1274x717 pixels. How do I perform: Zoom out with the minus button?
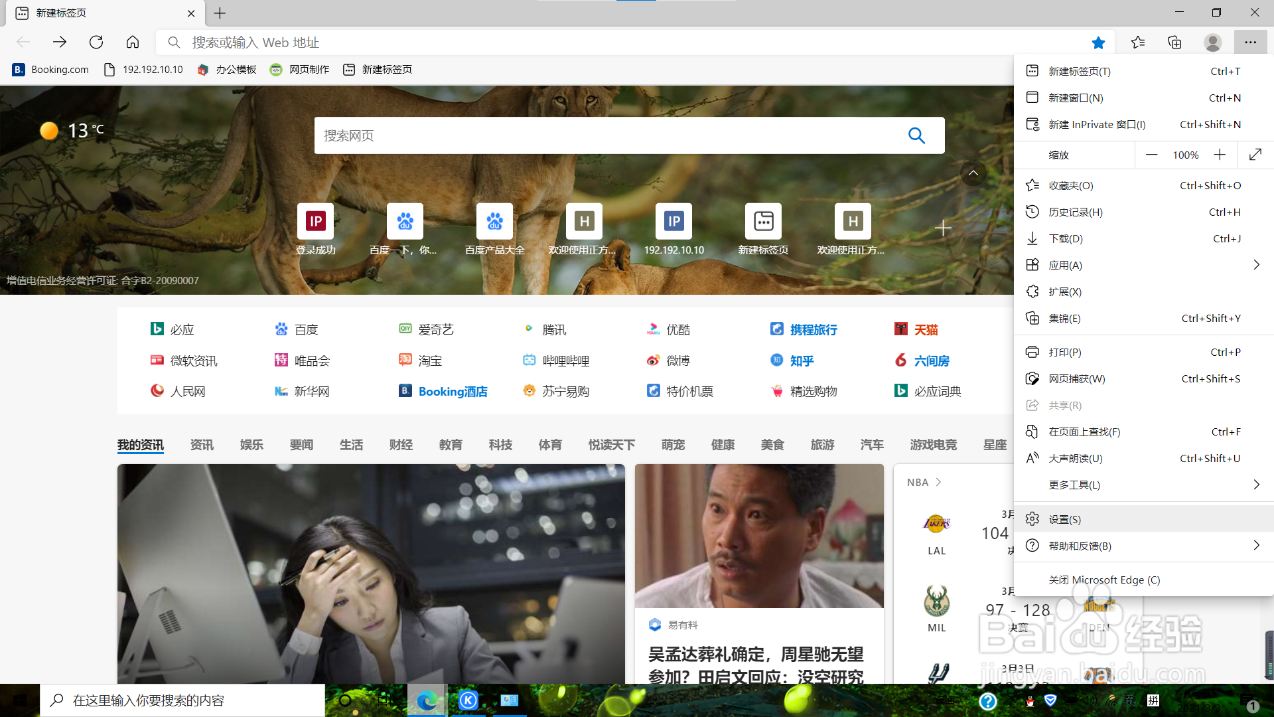[1151, 155]
